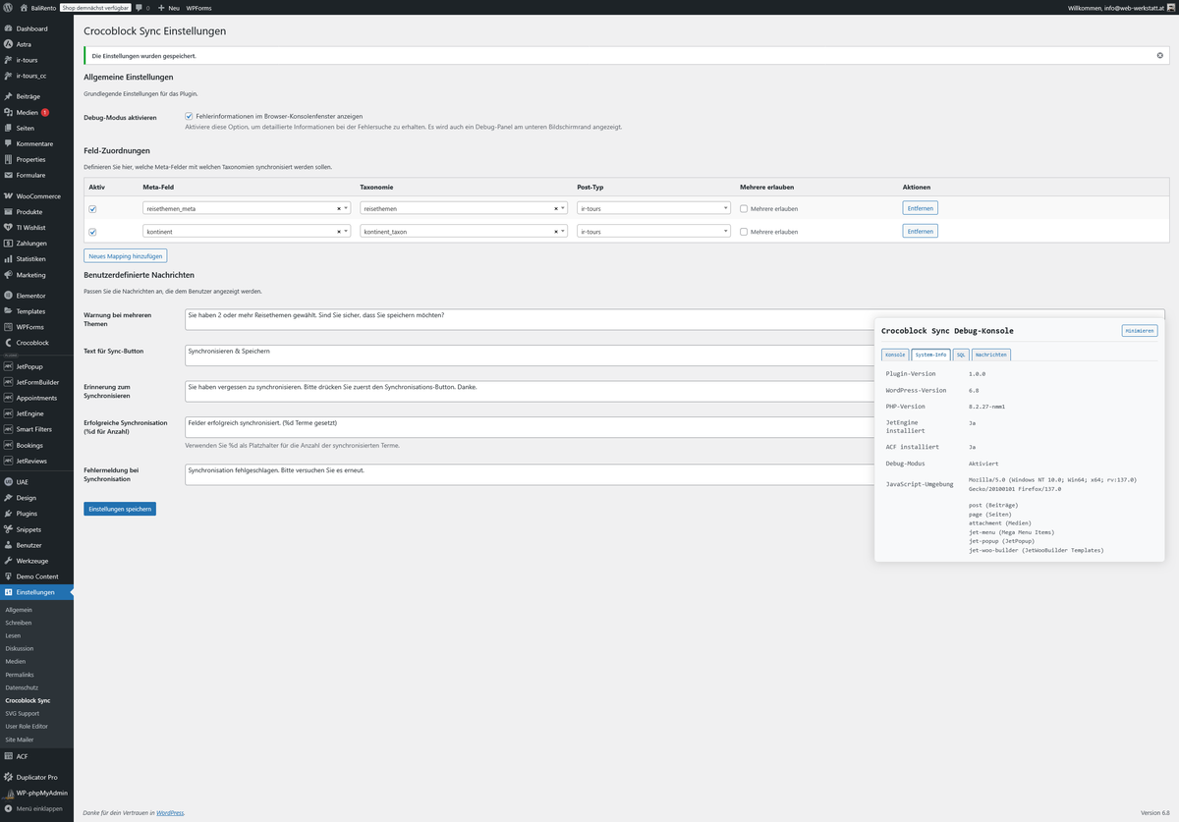Open the WPForms admin bar item
This screenshot has height=822, width=1179.
coord(198,7)
